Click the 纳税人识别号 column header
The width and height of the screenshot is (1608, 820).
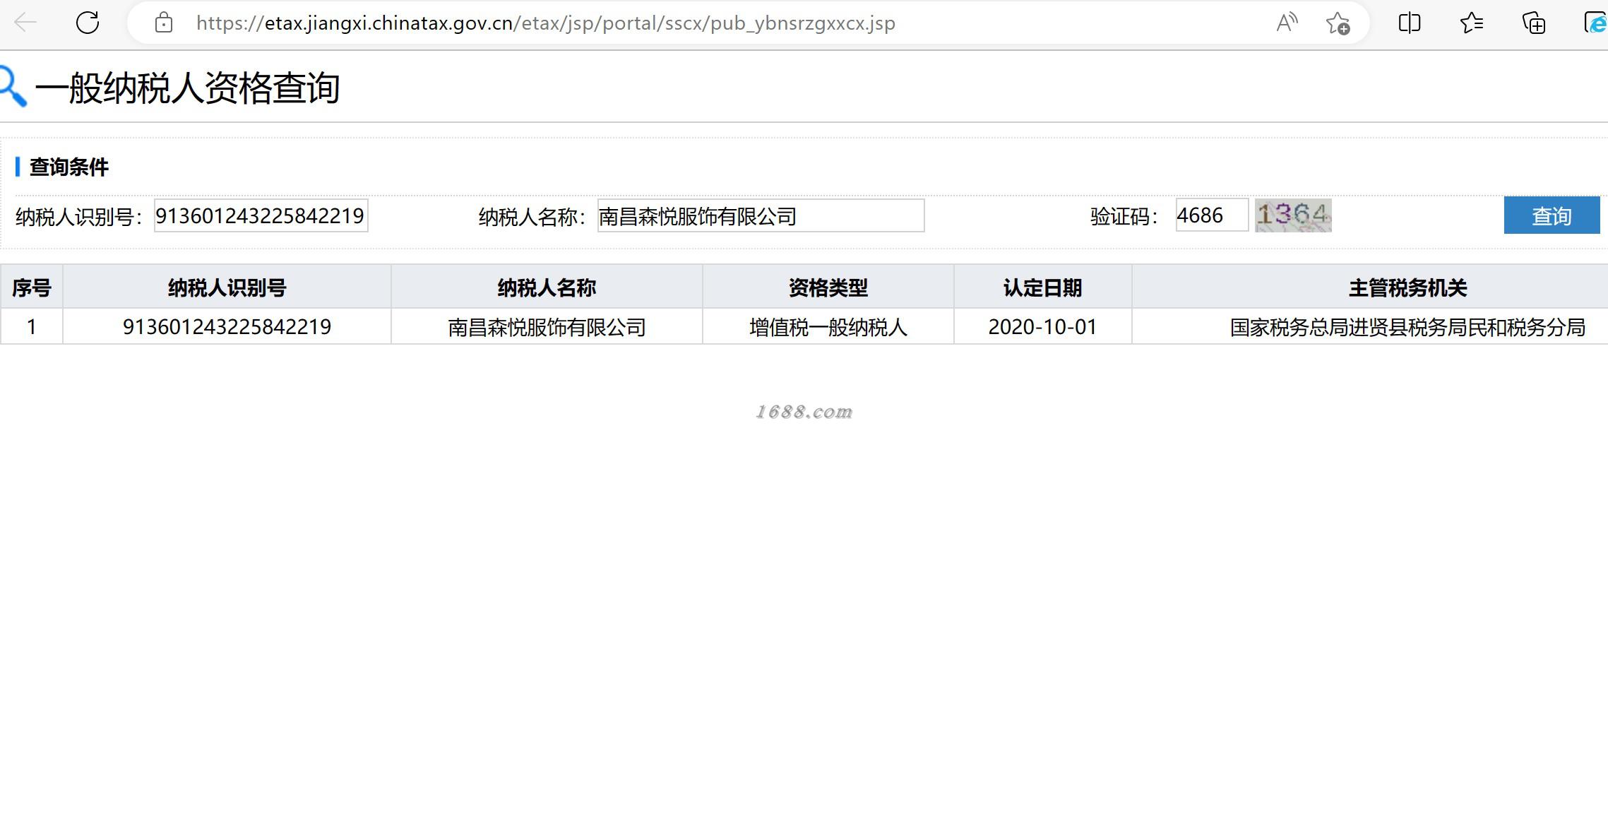click(x=227, y=287)
